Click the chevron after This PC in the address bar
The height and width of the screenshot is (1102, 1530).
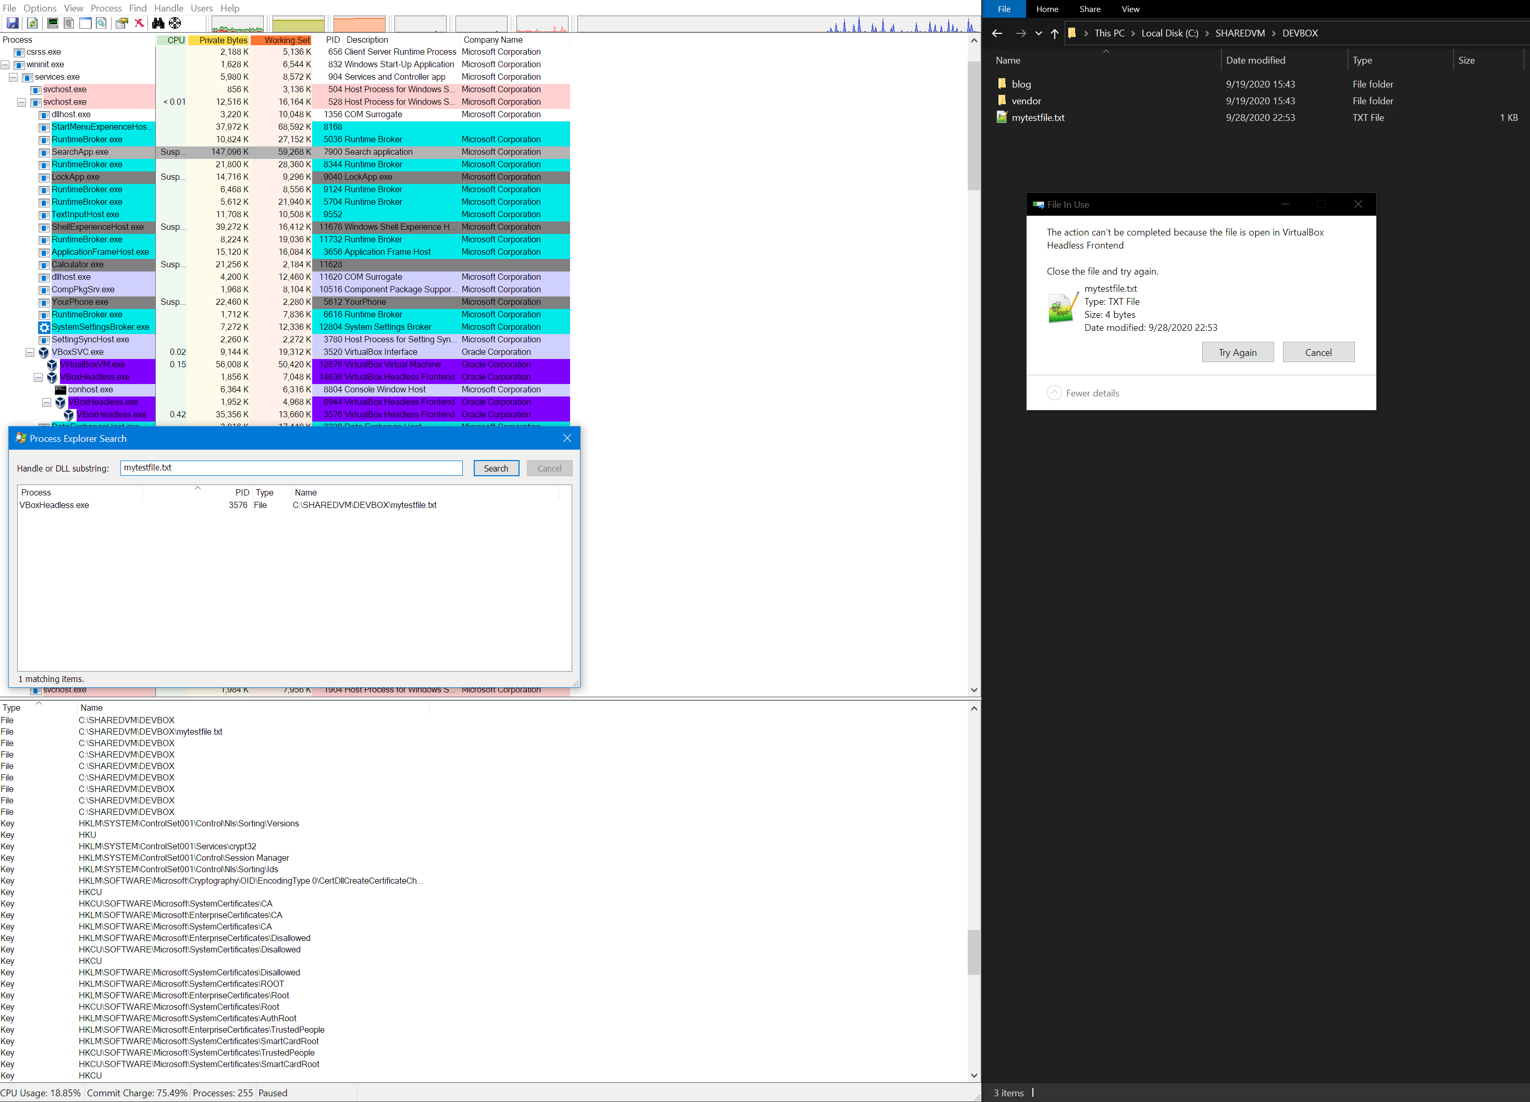tap(1133, 33)
